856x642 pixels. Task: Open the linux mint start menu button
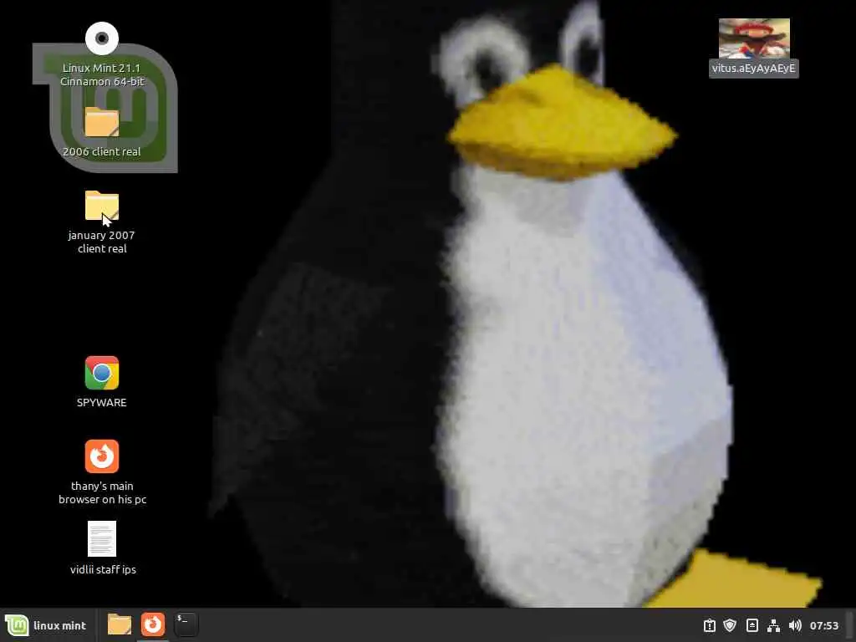click(x=46, y=625)
